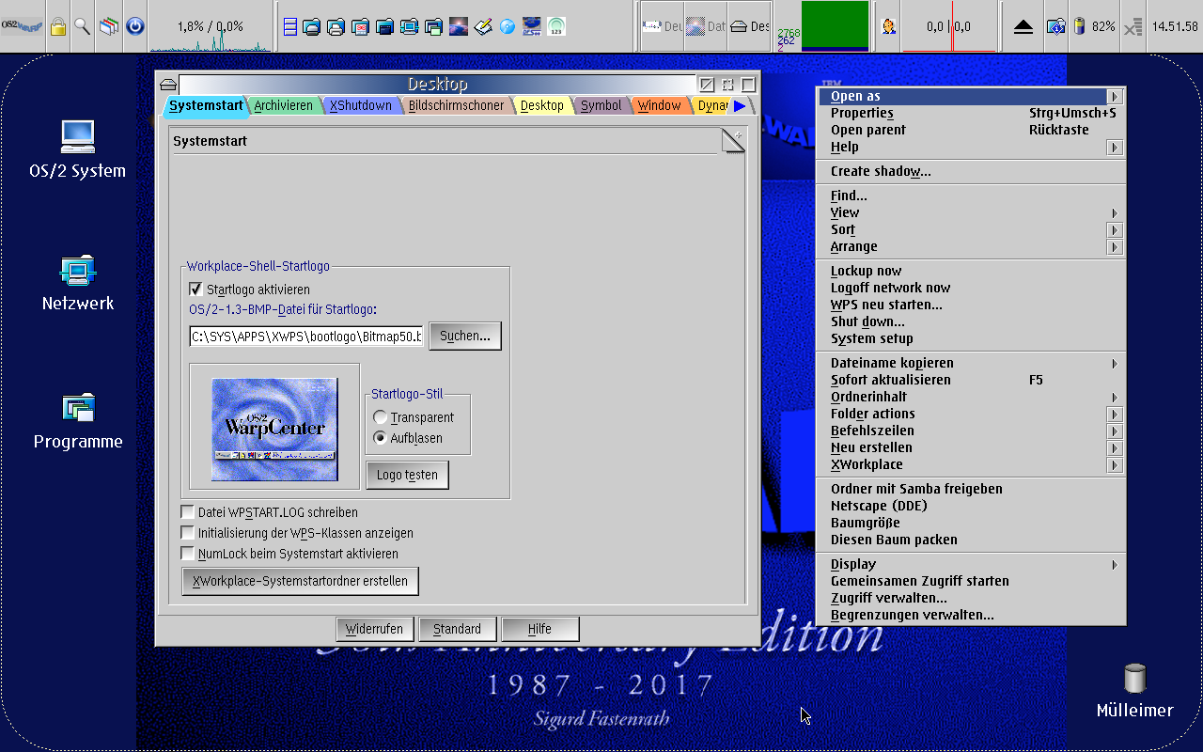Turn the notebook page corner

[733, 142]
